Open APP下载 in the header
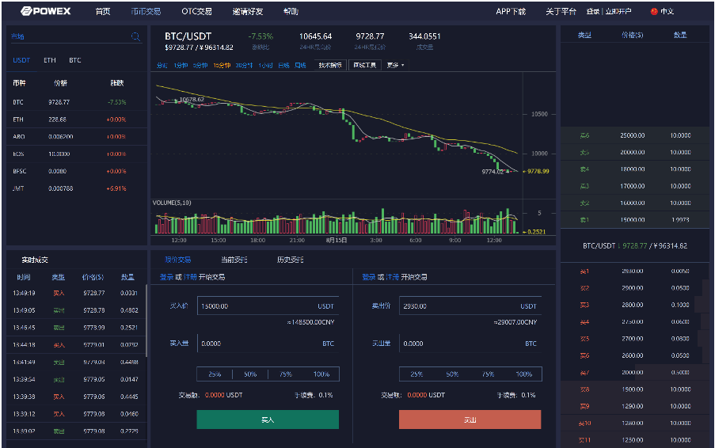Image resolution: width=715 pixels, height=448 pixels. 511,11
